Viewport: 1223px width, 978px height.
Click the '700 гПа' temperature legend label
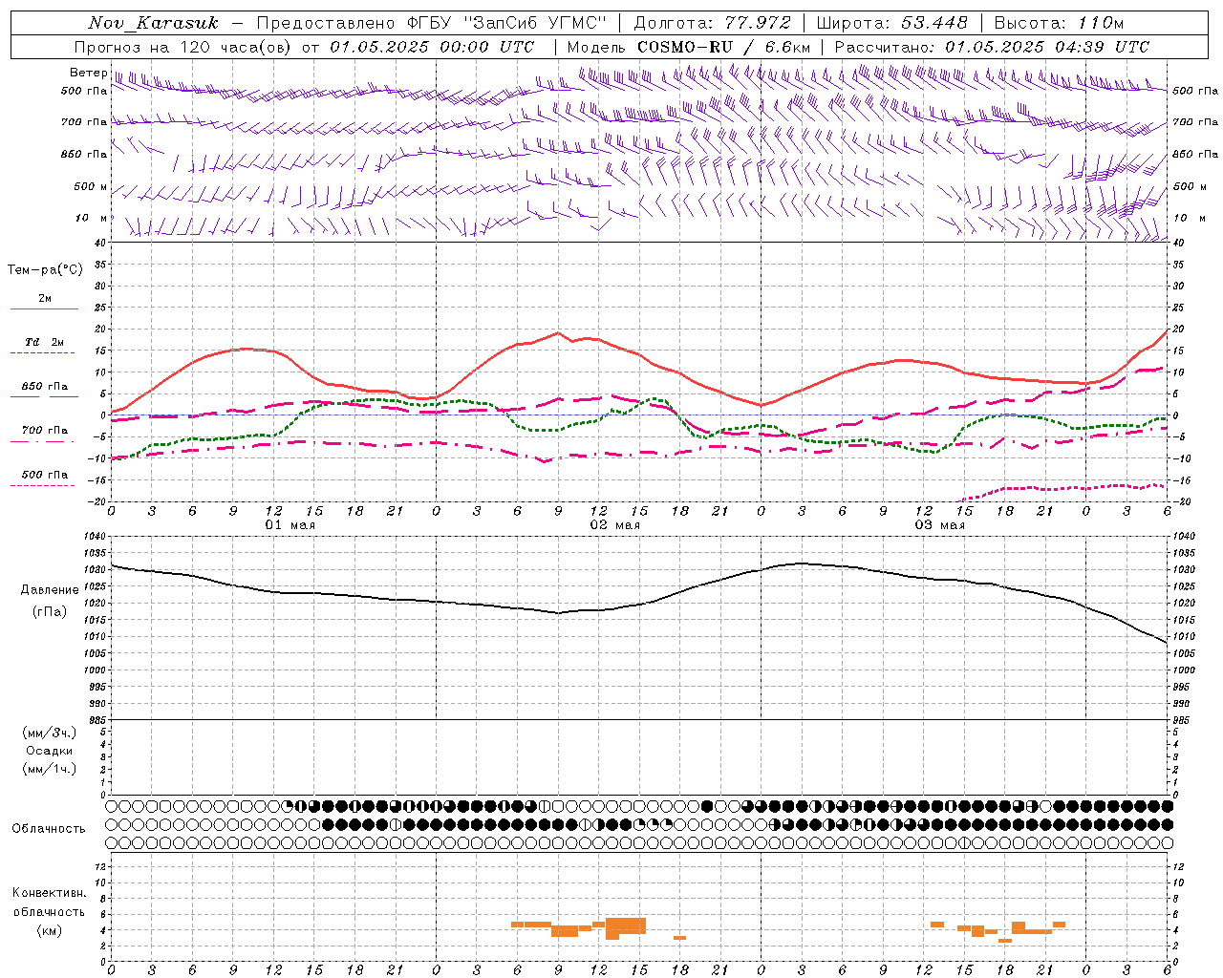click(x=45, y=431)
